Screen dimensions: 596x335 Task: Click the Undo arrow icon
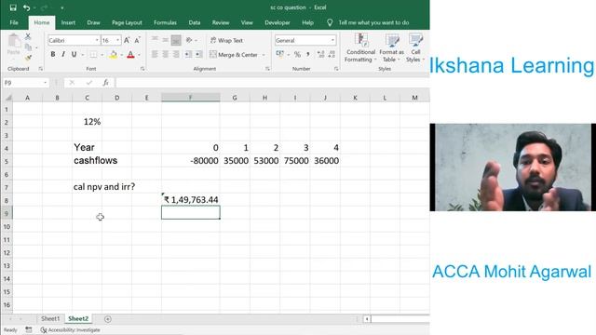coord(26,7)
